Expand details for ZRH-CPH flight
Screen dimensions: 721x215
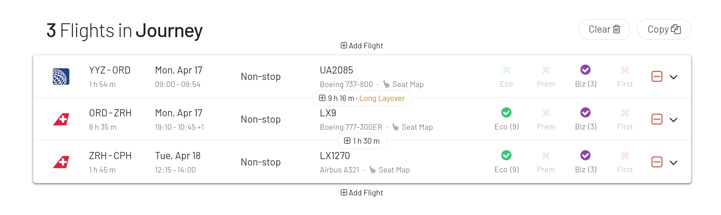(x=674, y=162)
